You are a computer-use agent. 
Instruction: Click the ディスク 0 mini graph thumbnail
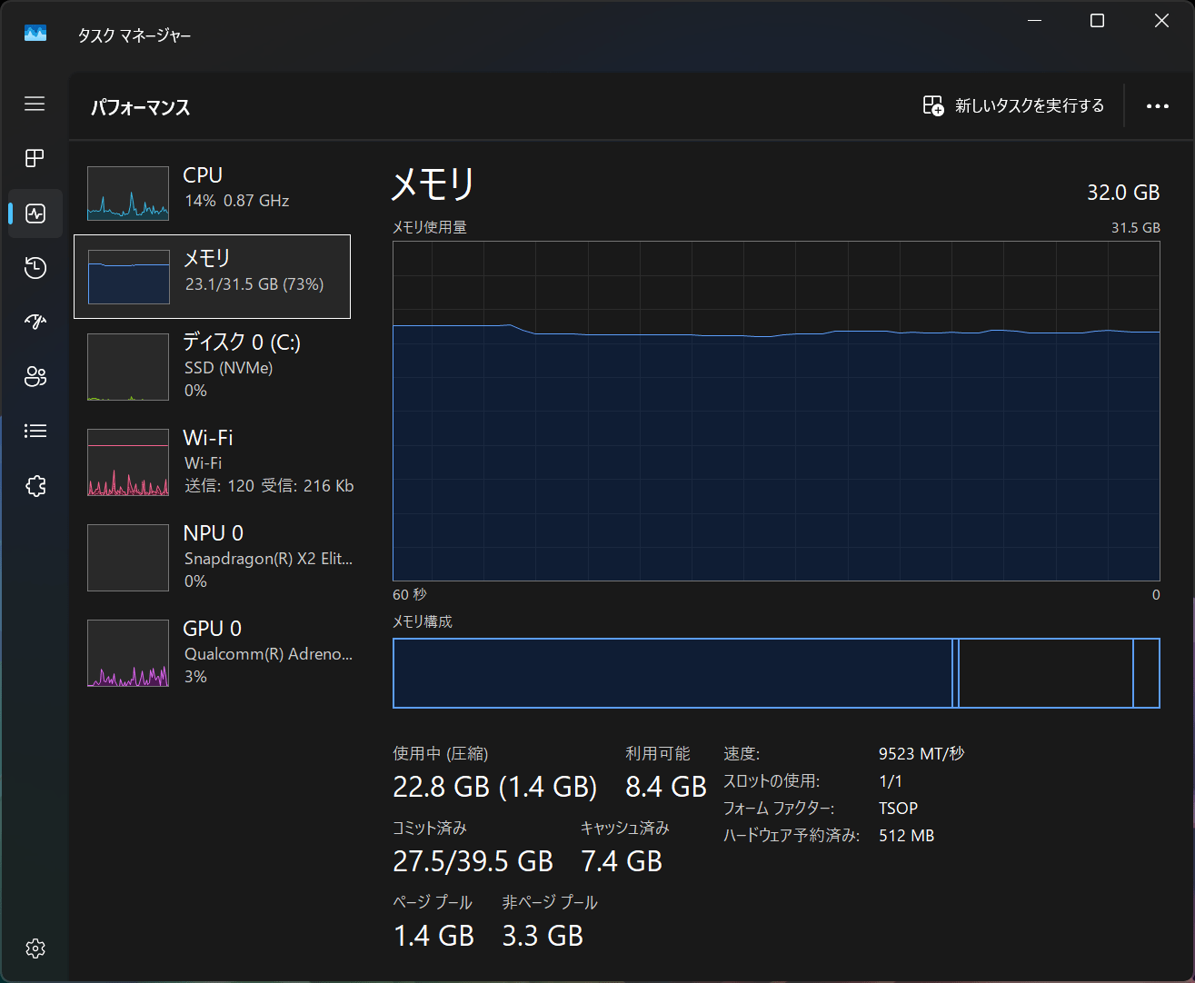128,366
